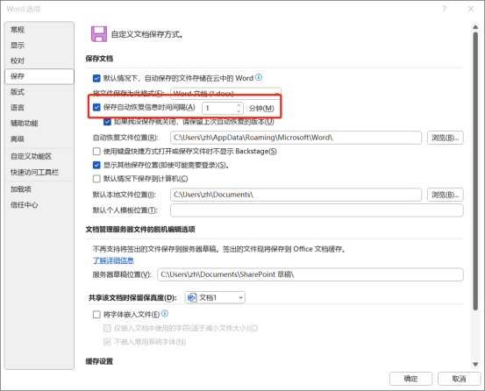
Task: Click the scrollbar down arrow
Action: (x=475, y=364)
